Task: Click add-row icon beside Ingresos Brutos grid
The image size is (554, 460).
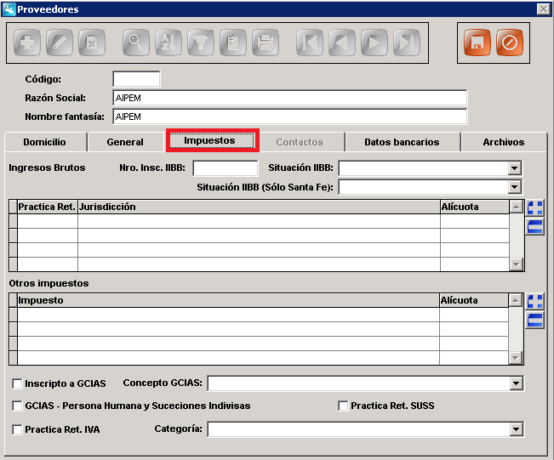Action: point(535,208)
